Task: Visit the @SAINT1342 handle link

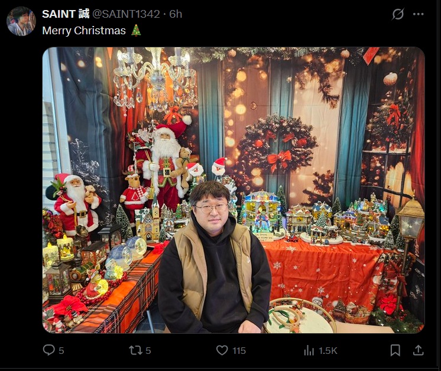Action: (126, 14)
